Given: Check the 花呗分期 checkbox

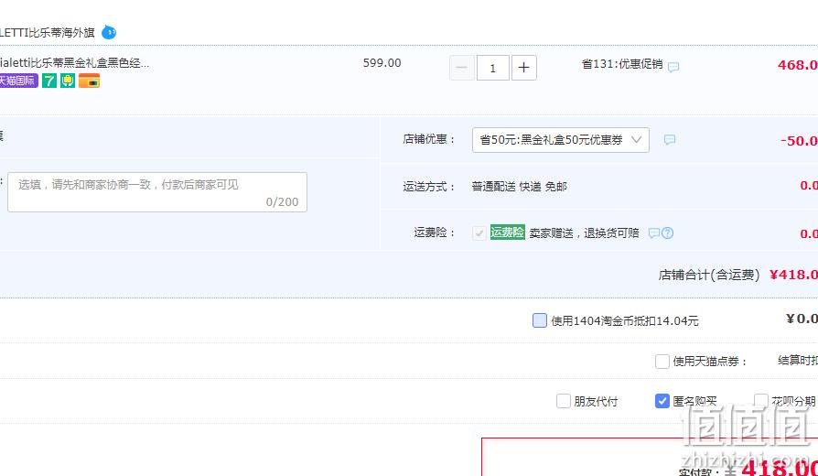Looking at the screenshot, I should click(760, 401).
